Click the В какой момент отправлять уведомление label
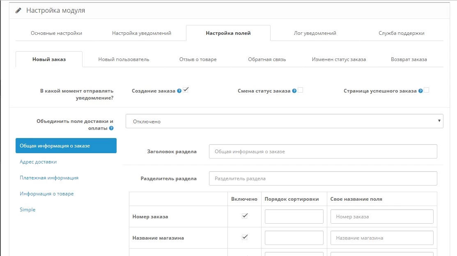 [77, 95]
